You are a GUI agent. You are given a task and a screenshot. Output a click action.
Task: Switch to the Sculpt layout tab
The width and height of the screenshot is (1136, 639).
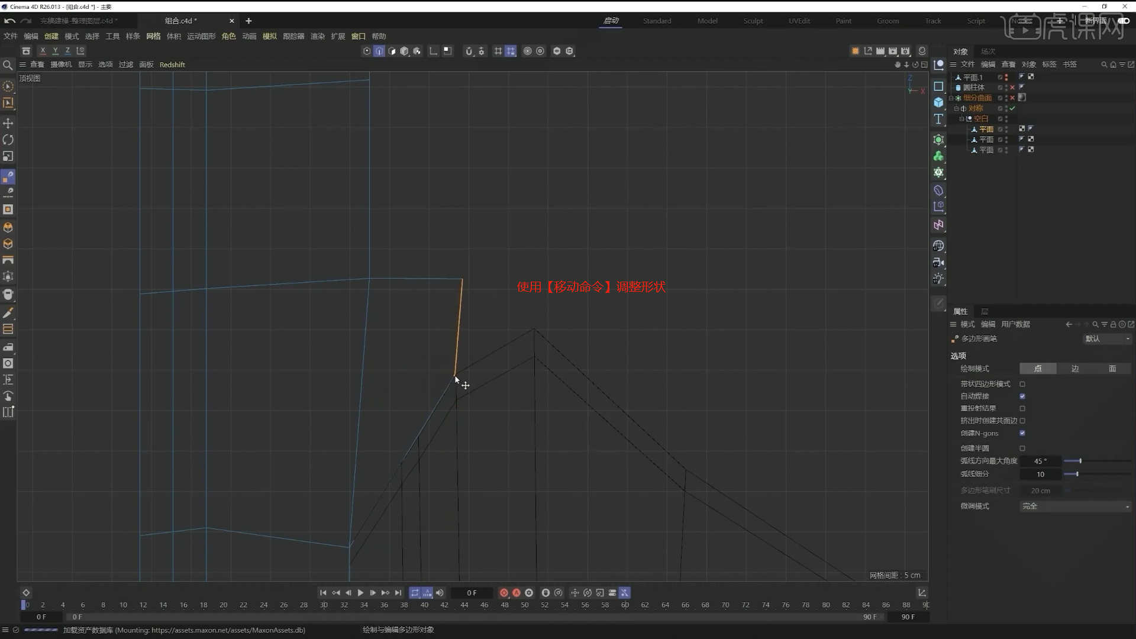coord(753,21)
